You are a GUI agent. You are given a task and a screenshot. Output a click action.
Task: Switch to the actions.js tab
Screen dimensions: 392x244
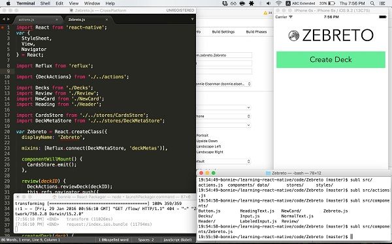click(x=26, y=20)
